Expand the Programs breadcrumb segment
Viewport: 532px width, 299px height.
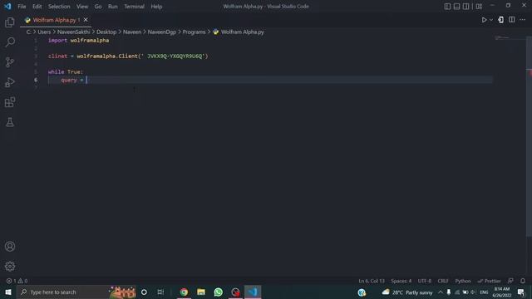click(194, 32)
